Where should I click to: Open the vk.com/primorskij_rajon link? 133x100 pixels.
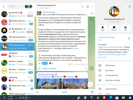point(110,47)
